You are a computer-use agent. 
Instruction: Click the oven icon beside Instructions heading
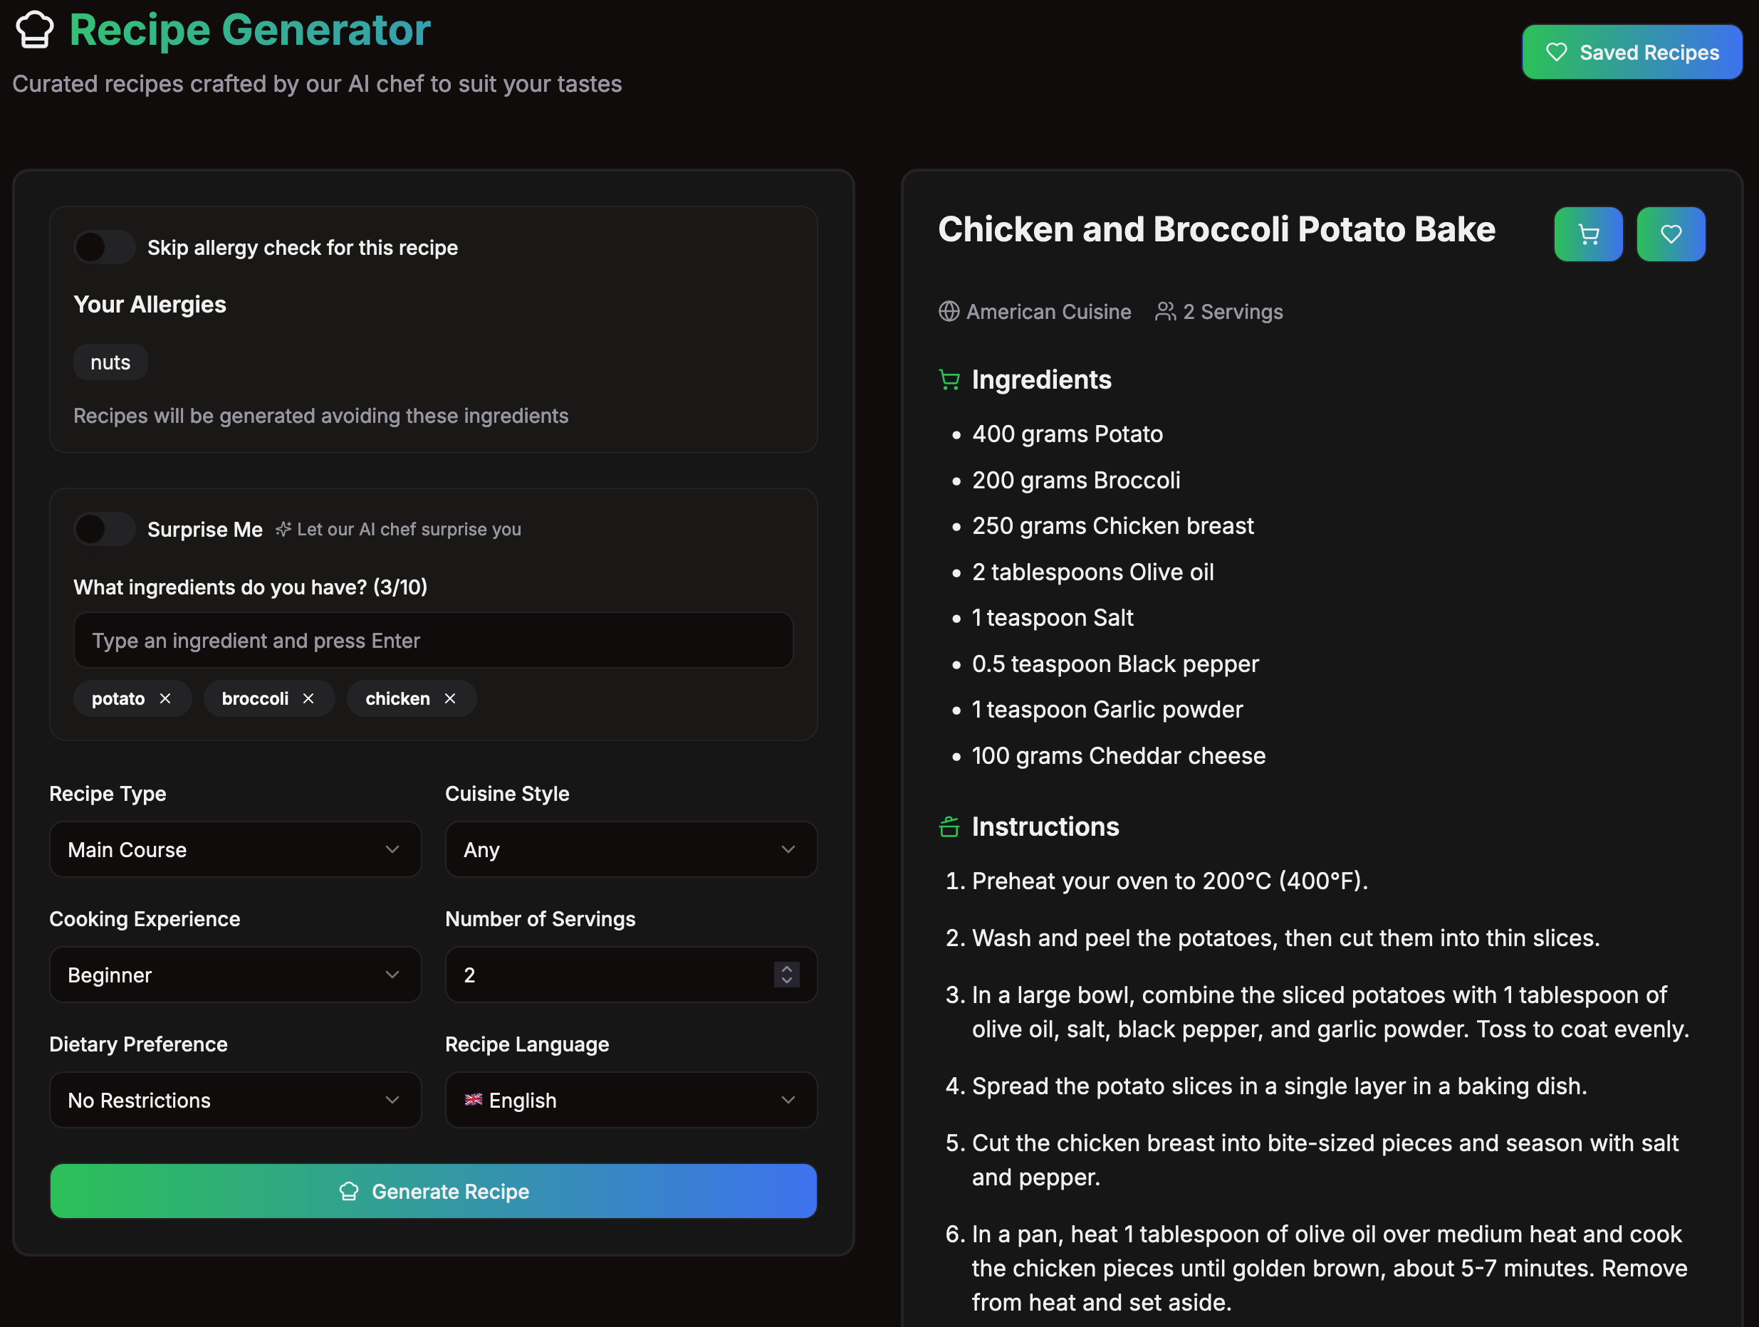[x=949, y=826]
